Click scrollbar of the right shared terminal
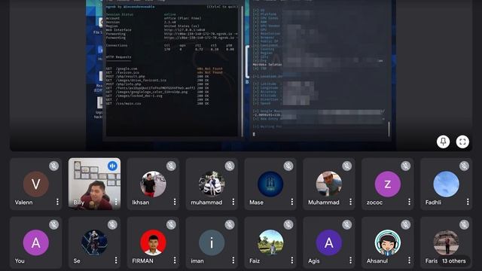Screen dimensions: 482x271 pos(389,129)
